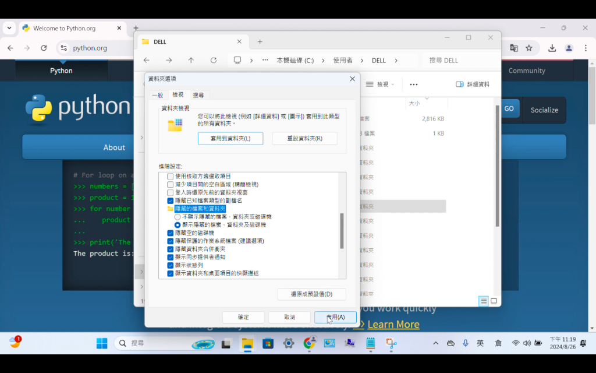Bookmark this page with star icon
Image resolution: width=596 pixels, height=373 pixels.
pyautogui.click(x=528, y=48)
